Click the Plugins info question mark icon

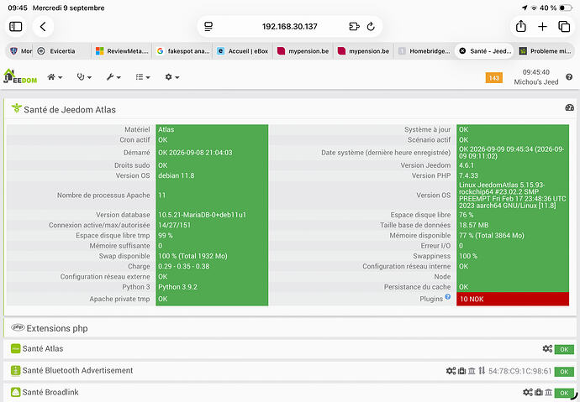pos(447,297)
